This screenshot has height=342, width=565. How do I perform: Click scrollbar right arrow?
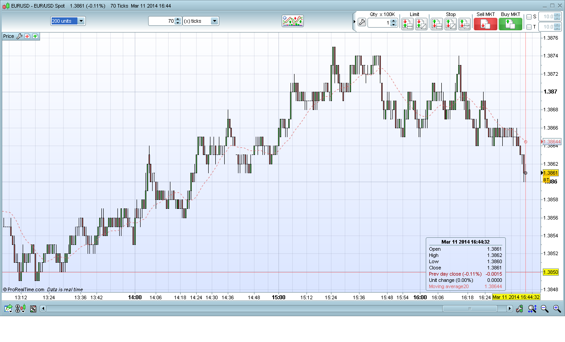[x=510, y=308]
